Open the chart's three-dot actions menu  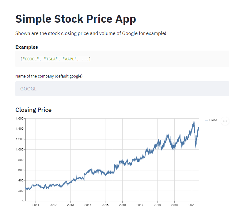(225, 121)
